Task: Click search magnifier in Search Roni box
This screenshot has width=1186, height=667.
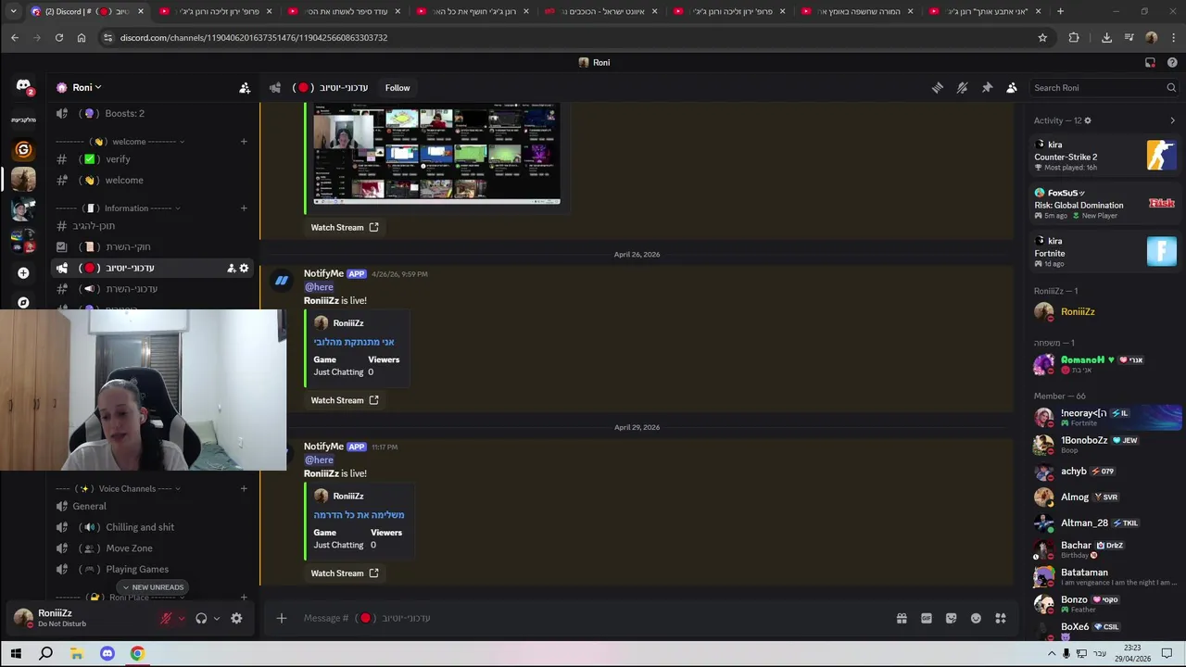Action: (1171, 88)
